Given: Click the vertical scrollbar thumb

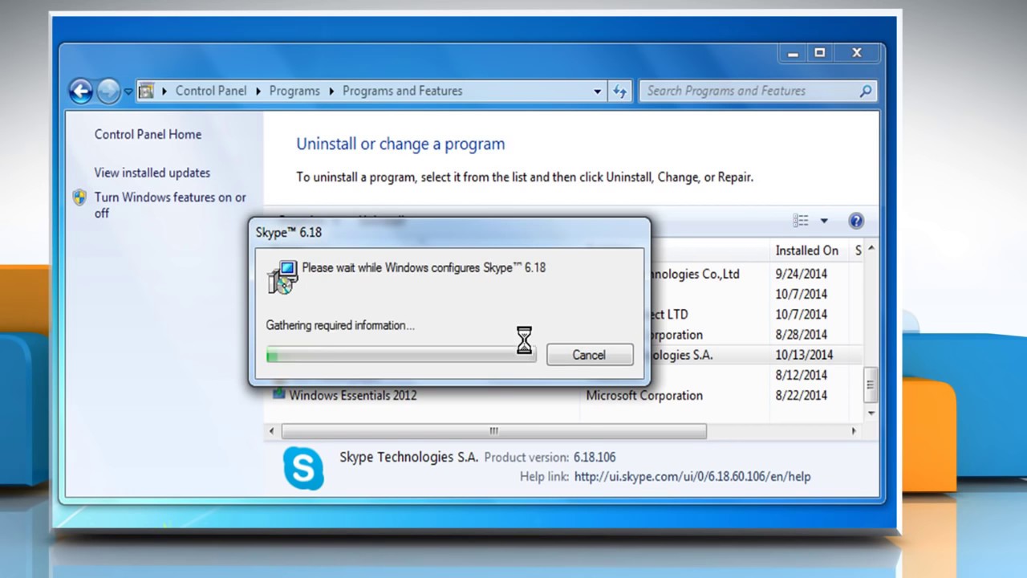Looking at the screenshot, I should (871, 384).
